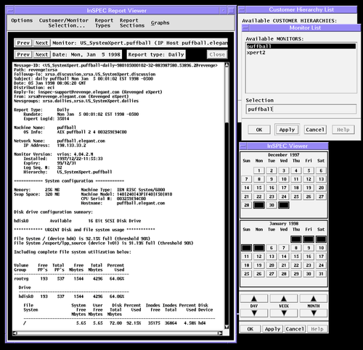Image resolution: width=363 pixels, height=350 pixels.
Task: Select December 1 in calendar
Action: click(259, 170)
